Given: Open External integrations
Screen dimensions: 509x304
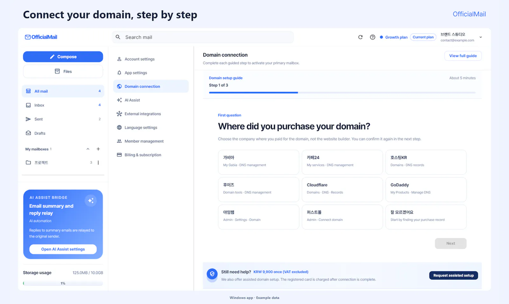Looking at the screenshot, I should (x=151, y=114).
